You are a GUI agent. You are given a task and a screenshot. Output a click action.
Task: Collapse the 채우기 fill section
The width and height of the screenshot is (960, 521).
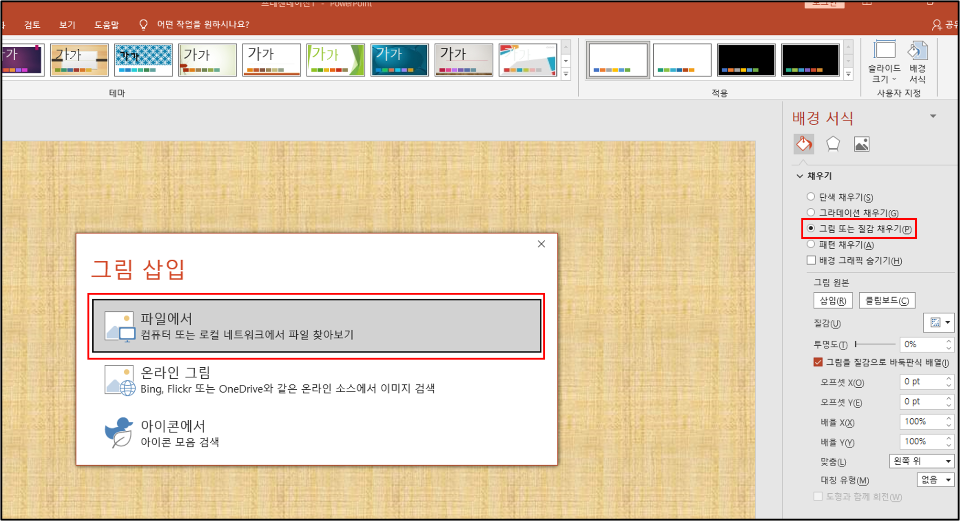pos(800,176)
